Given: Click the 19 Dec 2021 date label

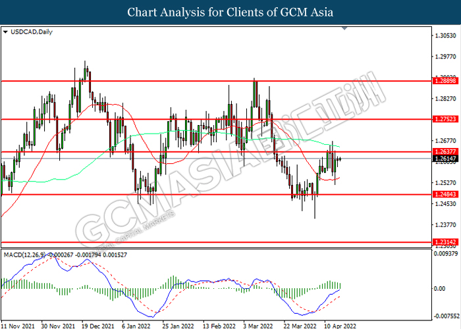Looking at the screenshot, I should (98, 326).
